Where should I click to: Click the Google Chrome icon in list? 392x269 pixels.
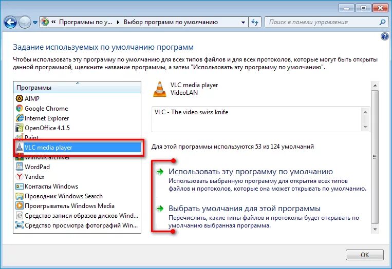point(19,108)
